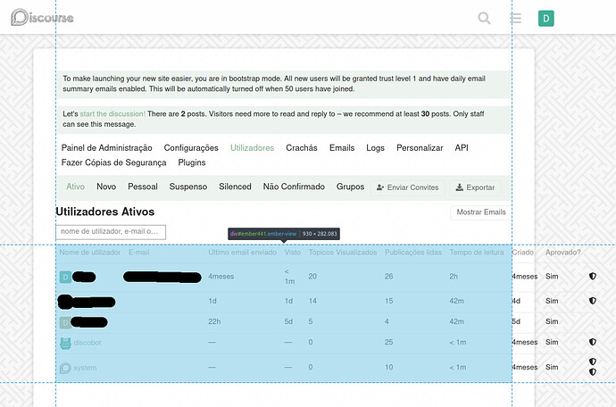
Task: Open the API tab
Action: (462, 147)
